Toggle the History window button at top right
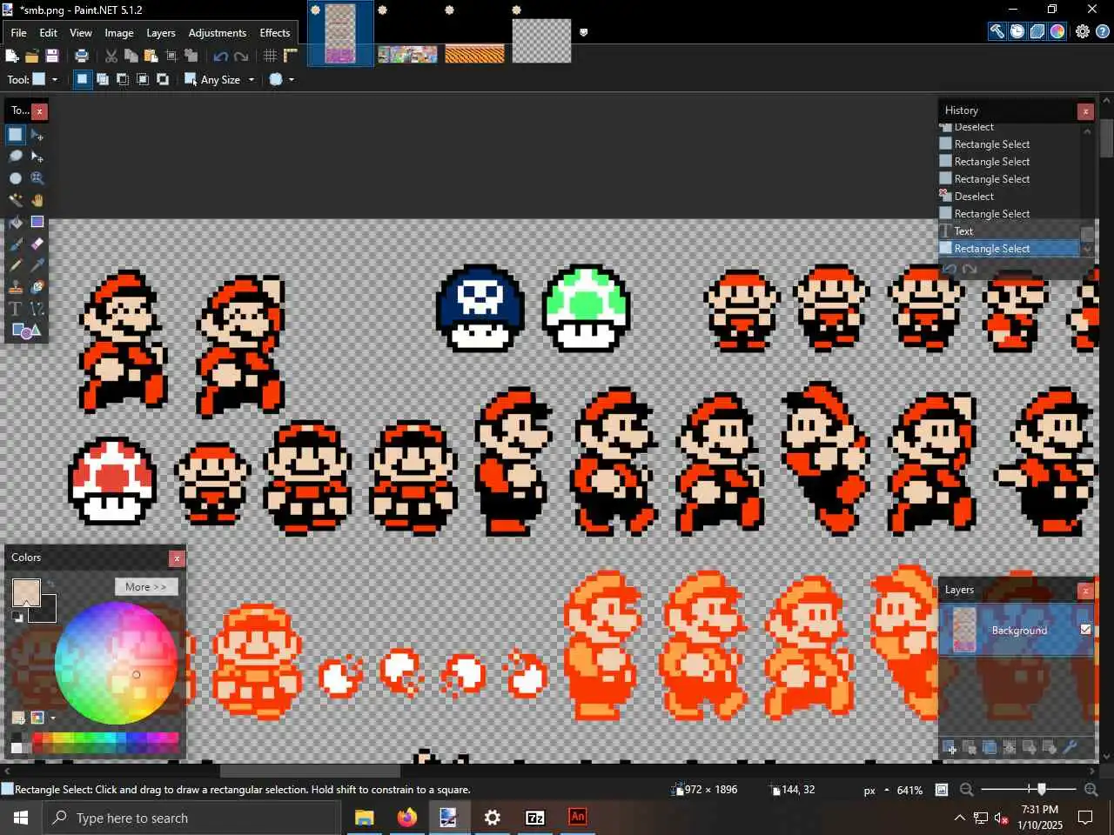Viewport: 1114px width, 835px height. click(x=1017, y=31)
